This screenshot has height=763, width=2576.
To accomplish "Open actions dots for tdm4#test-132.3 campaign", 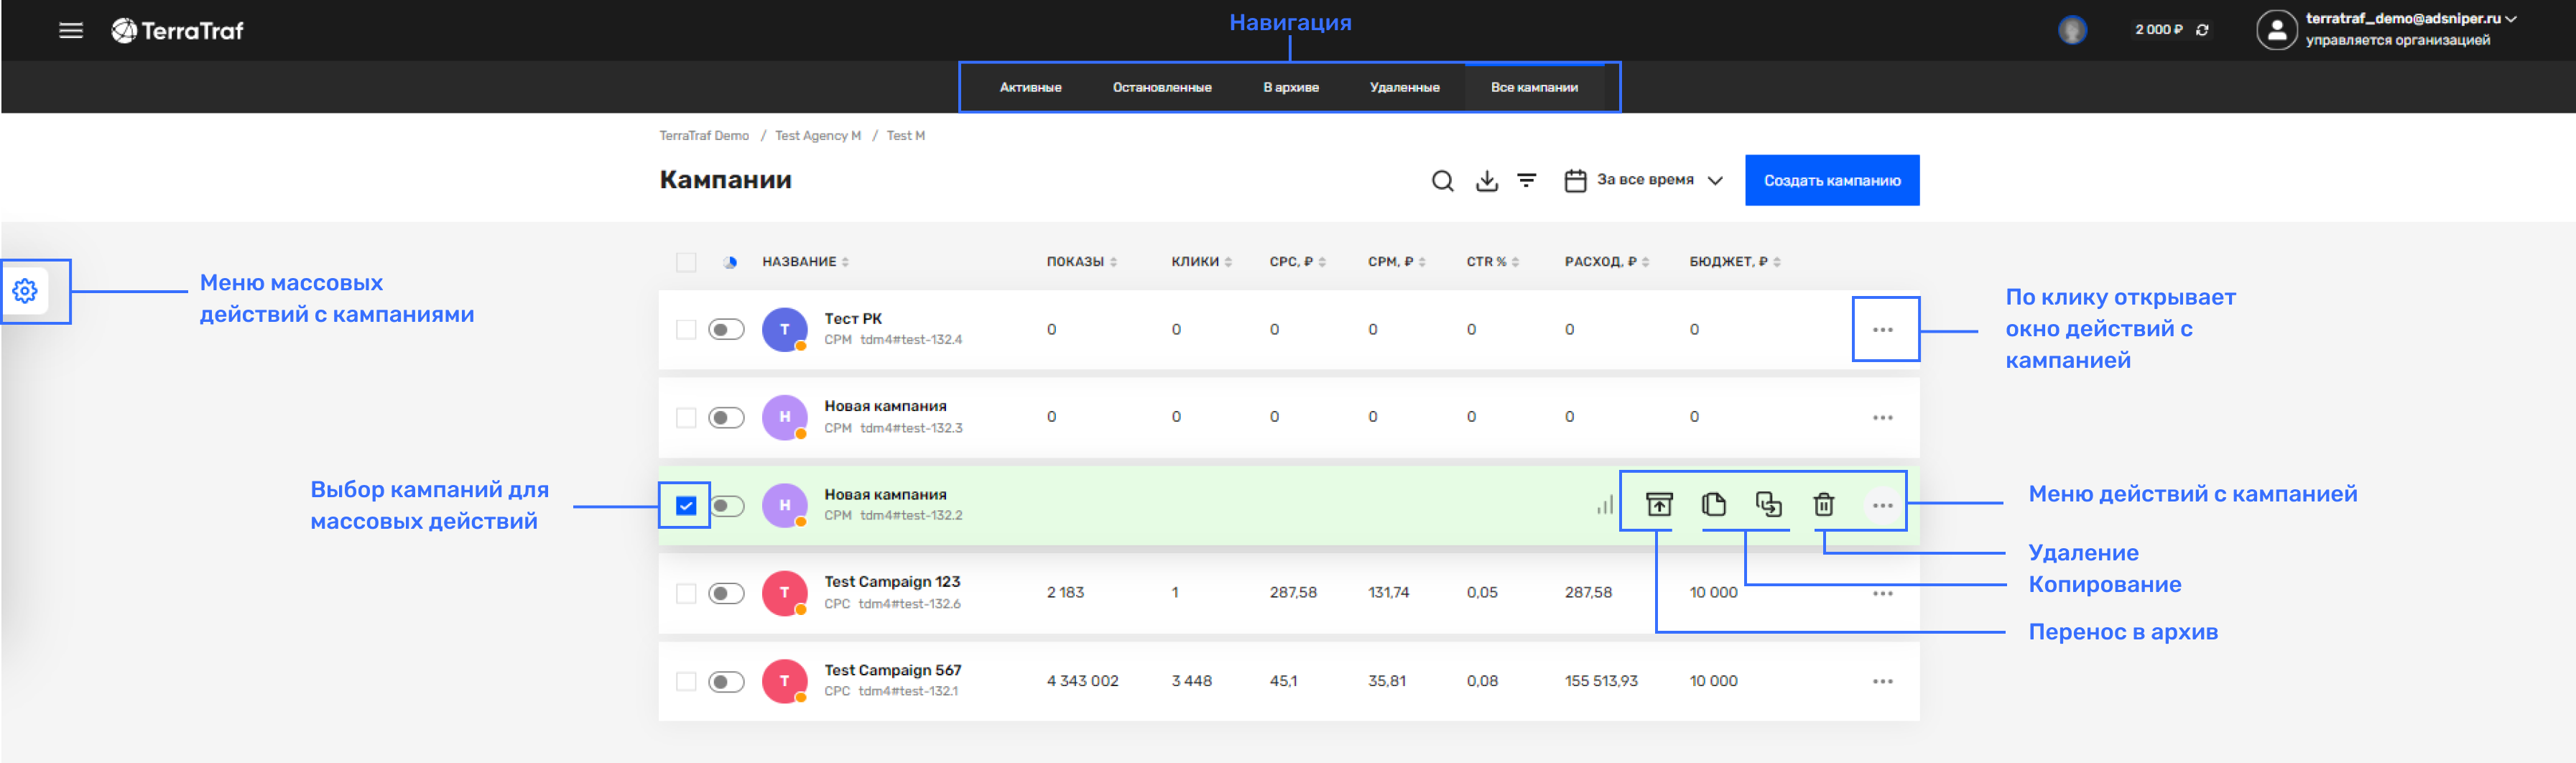I will 1882,417.
